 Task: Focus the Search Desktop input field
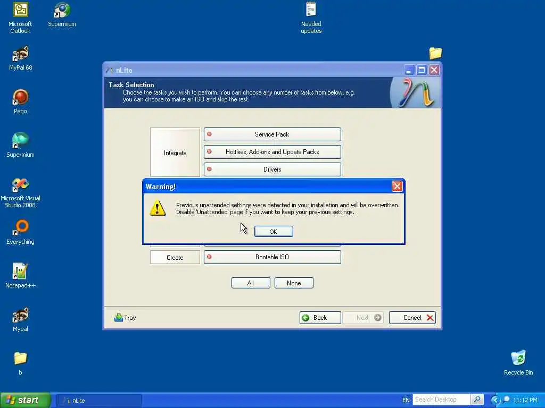pos(441,399)
